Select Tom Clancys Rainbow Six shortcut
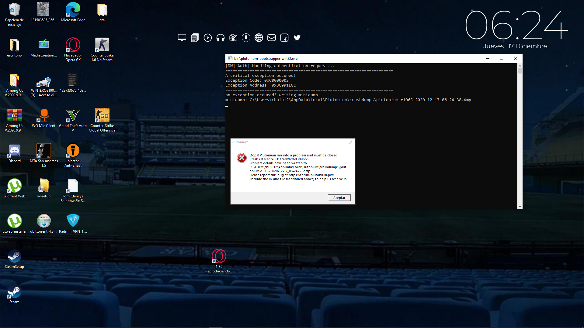Viewport: 584px width, 328px height. pos(73,190)
